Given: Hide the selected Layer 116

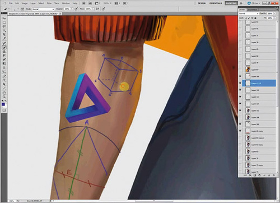Looking at the screenshot, I should (240, 83).
